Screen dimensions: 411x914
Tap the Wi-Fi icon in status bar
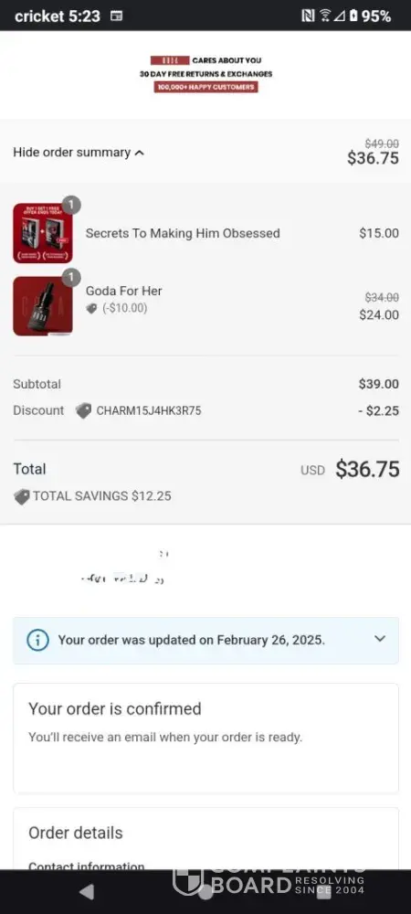coord(325,16)
